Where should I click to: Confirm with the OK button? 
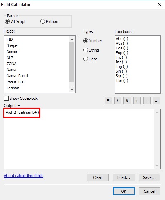(124, 191)
